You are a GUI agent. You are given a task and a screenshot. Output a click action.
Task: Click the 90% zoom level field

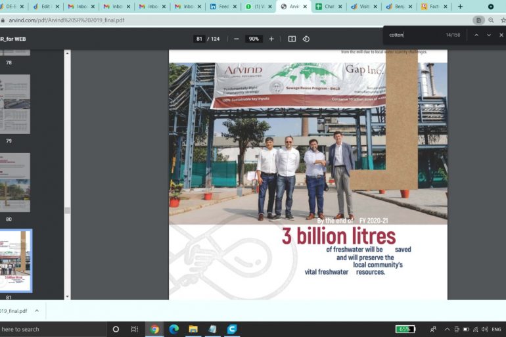pyautogui.click(x=254, y=39)
